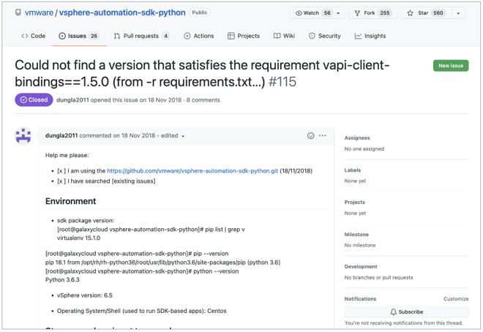Click the Milestone sidebar heading
Screen dimensions: 483x332
[x=356, y=235]
